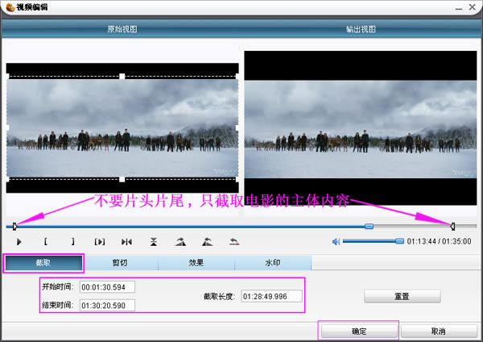
Task: Click the 输出视图 header label
Action: (x=361, y=29)
